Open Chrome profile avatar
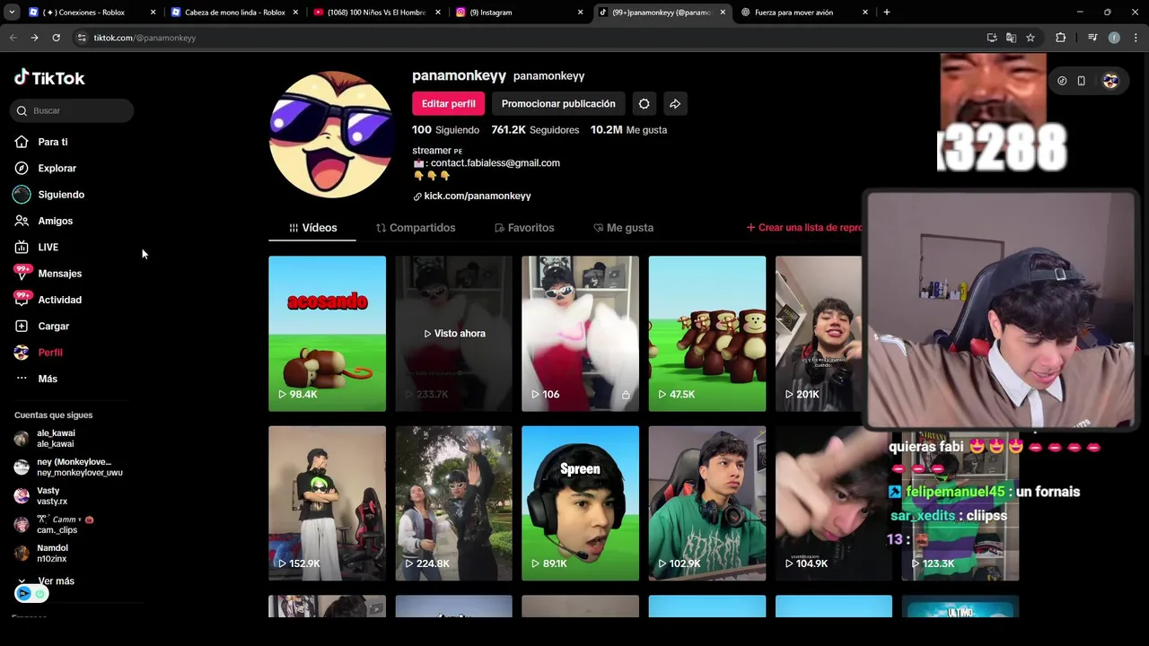Viewport: 1149px width, 646px height. click(x=1114, y=38)
